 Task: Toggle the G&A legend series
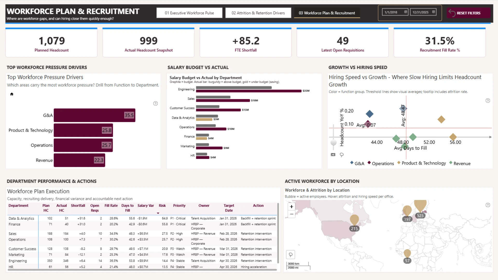coord(357,163)
